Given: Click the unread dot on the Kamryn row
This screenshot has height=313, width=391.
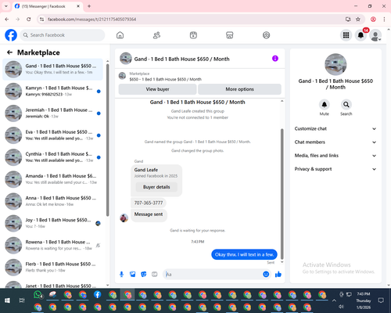Looking at the screenshot, I should pyautogui.click(x=99, y=92).
